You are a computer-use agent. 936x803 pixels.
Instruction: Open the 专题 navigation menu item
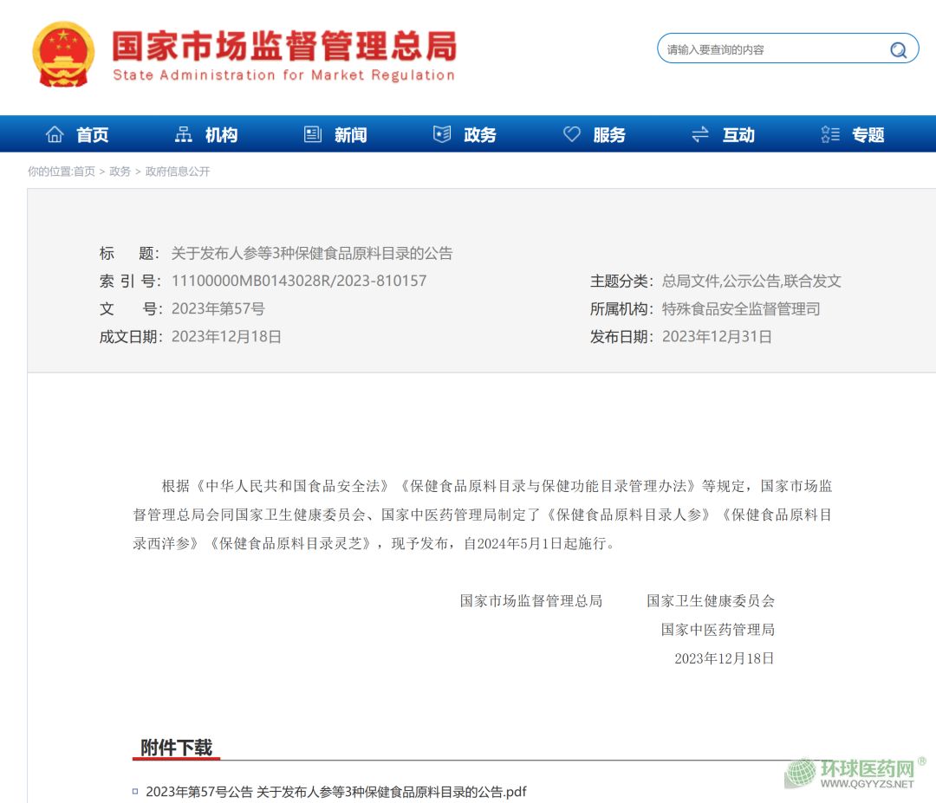pos(868,135)
